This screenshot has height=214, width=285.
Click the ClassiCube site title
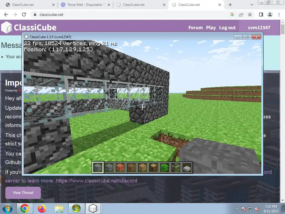[35, 28]
